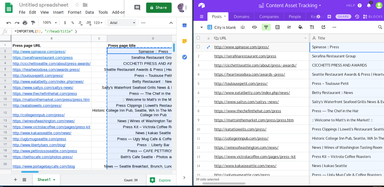The width and height of the screenshot is (384, 187).
Task: Add a new sheet with plus icon
Action: (15, 180)
